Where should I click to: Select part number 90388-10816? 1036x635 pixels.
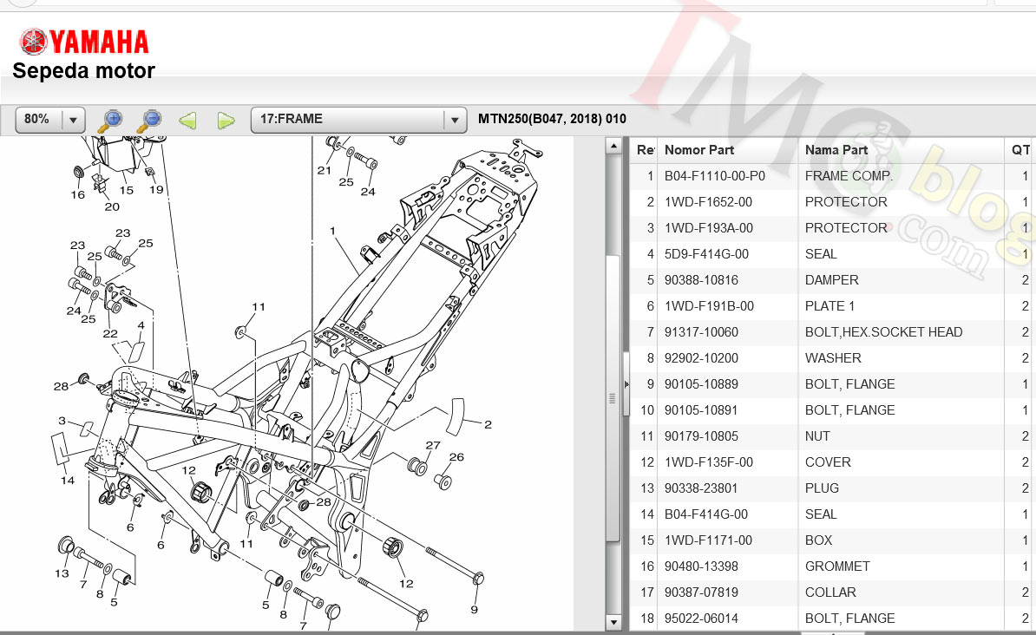pos(701,280)
